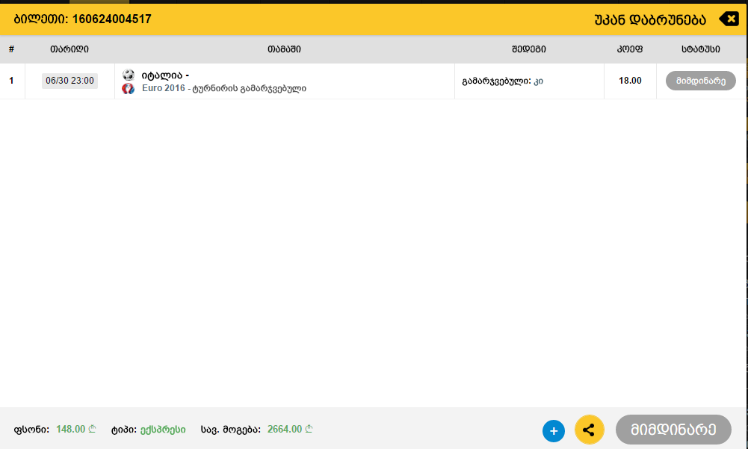Viewport: 748px width, 449px height.
Task: Click the თამაში column header
Action: pyautogui.click(x=284, y=49)
